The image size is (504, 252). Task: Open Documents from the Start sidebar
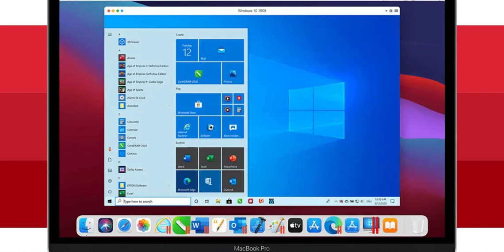tap(110, 160)
